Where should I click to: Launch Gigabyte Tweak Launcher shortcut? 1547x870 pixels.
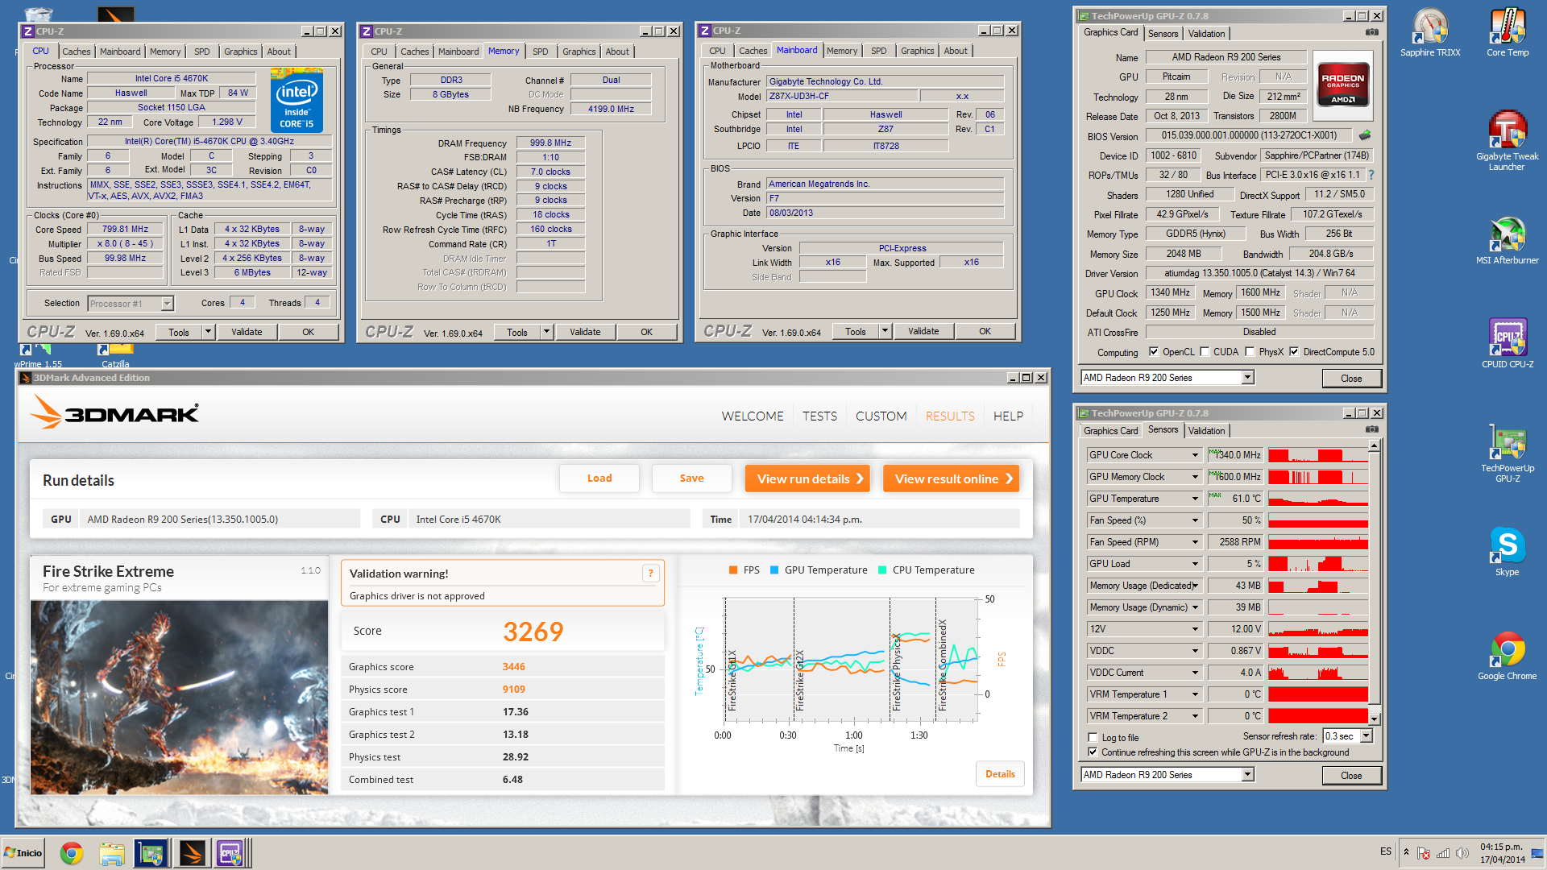pyautogui.click(x=1507, y=140)
